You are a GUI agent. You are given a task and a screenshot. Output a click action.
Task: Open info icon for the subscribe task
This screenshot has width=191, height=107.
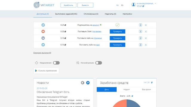tap(141, 25)
